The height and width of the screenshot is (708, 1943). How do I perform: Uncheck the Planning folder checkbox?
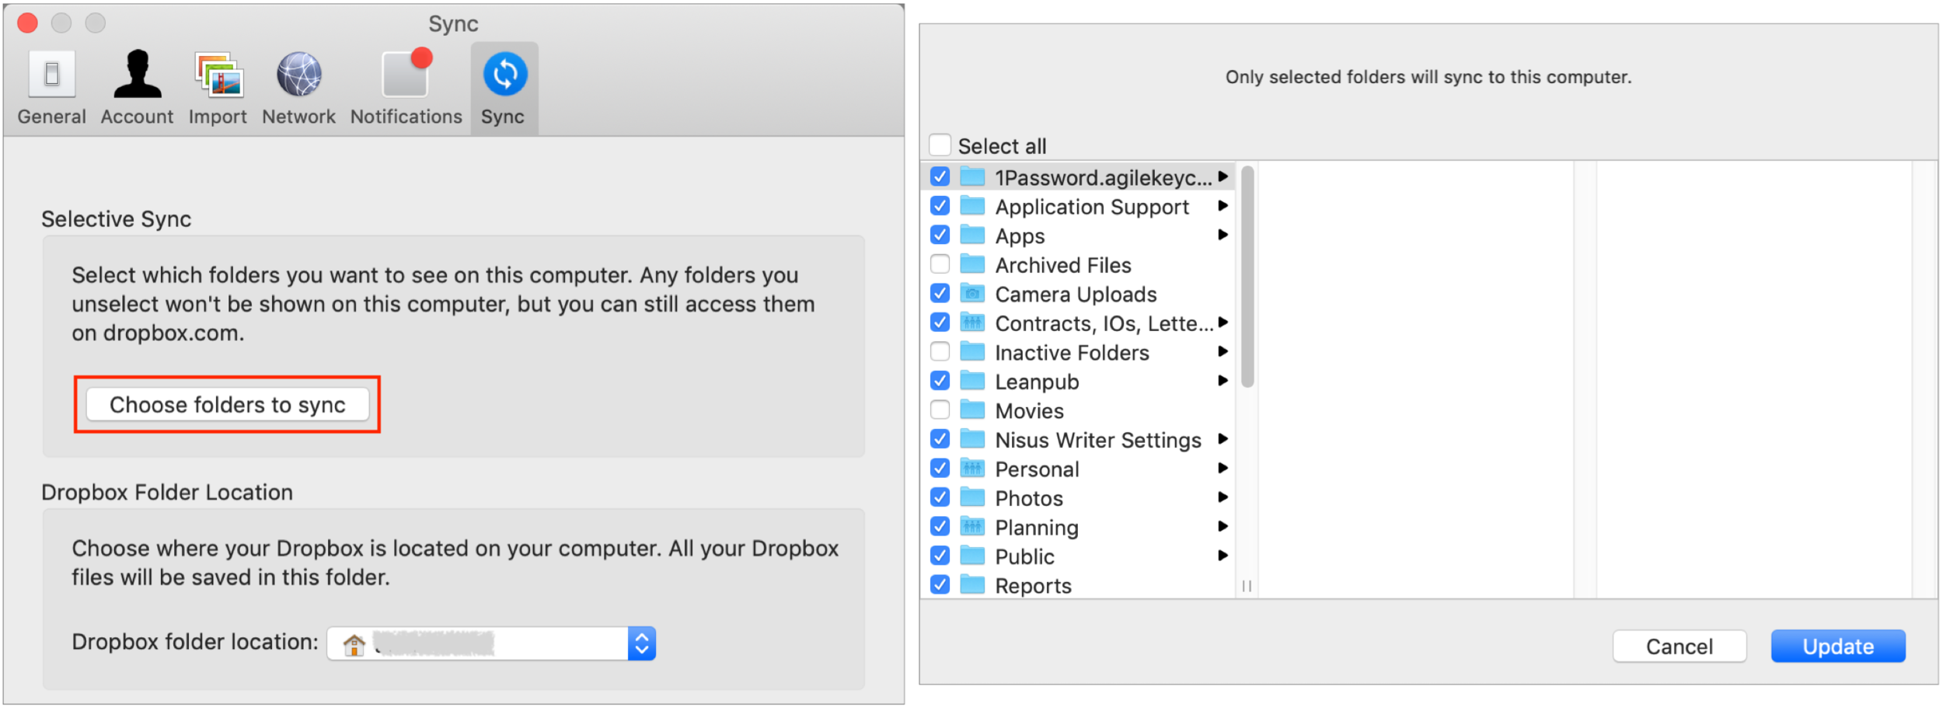pyautogui.click(x=940, y=526)
